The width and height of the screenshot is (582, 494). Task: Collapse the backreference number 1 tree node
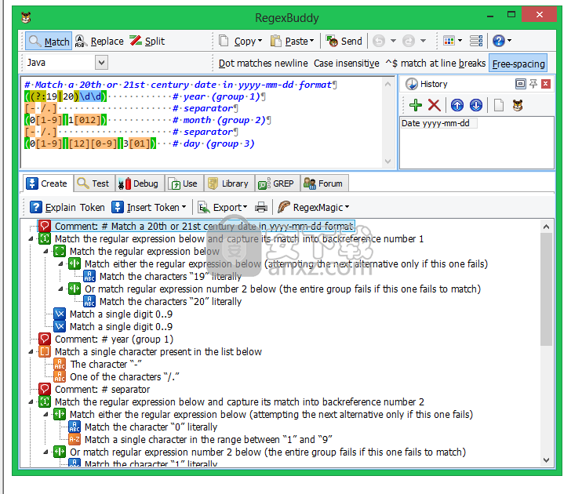[x=31, y=239]
